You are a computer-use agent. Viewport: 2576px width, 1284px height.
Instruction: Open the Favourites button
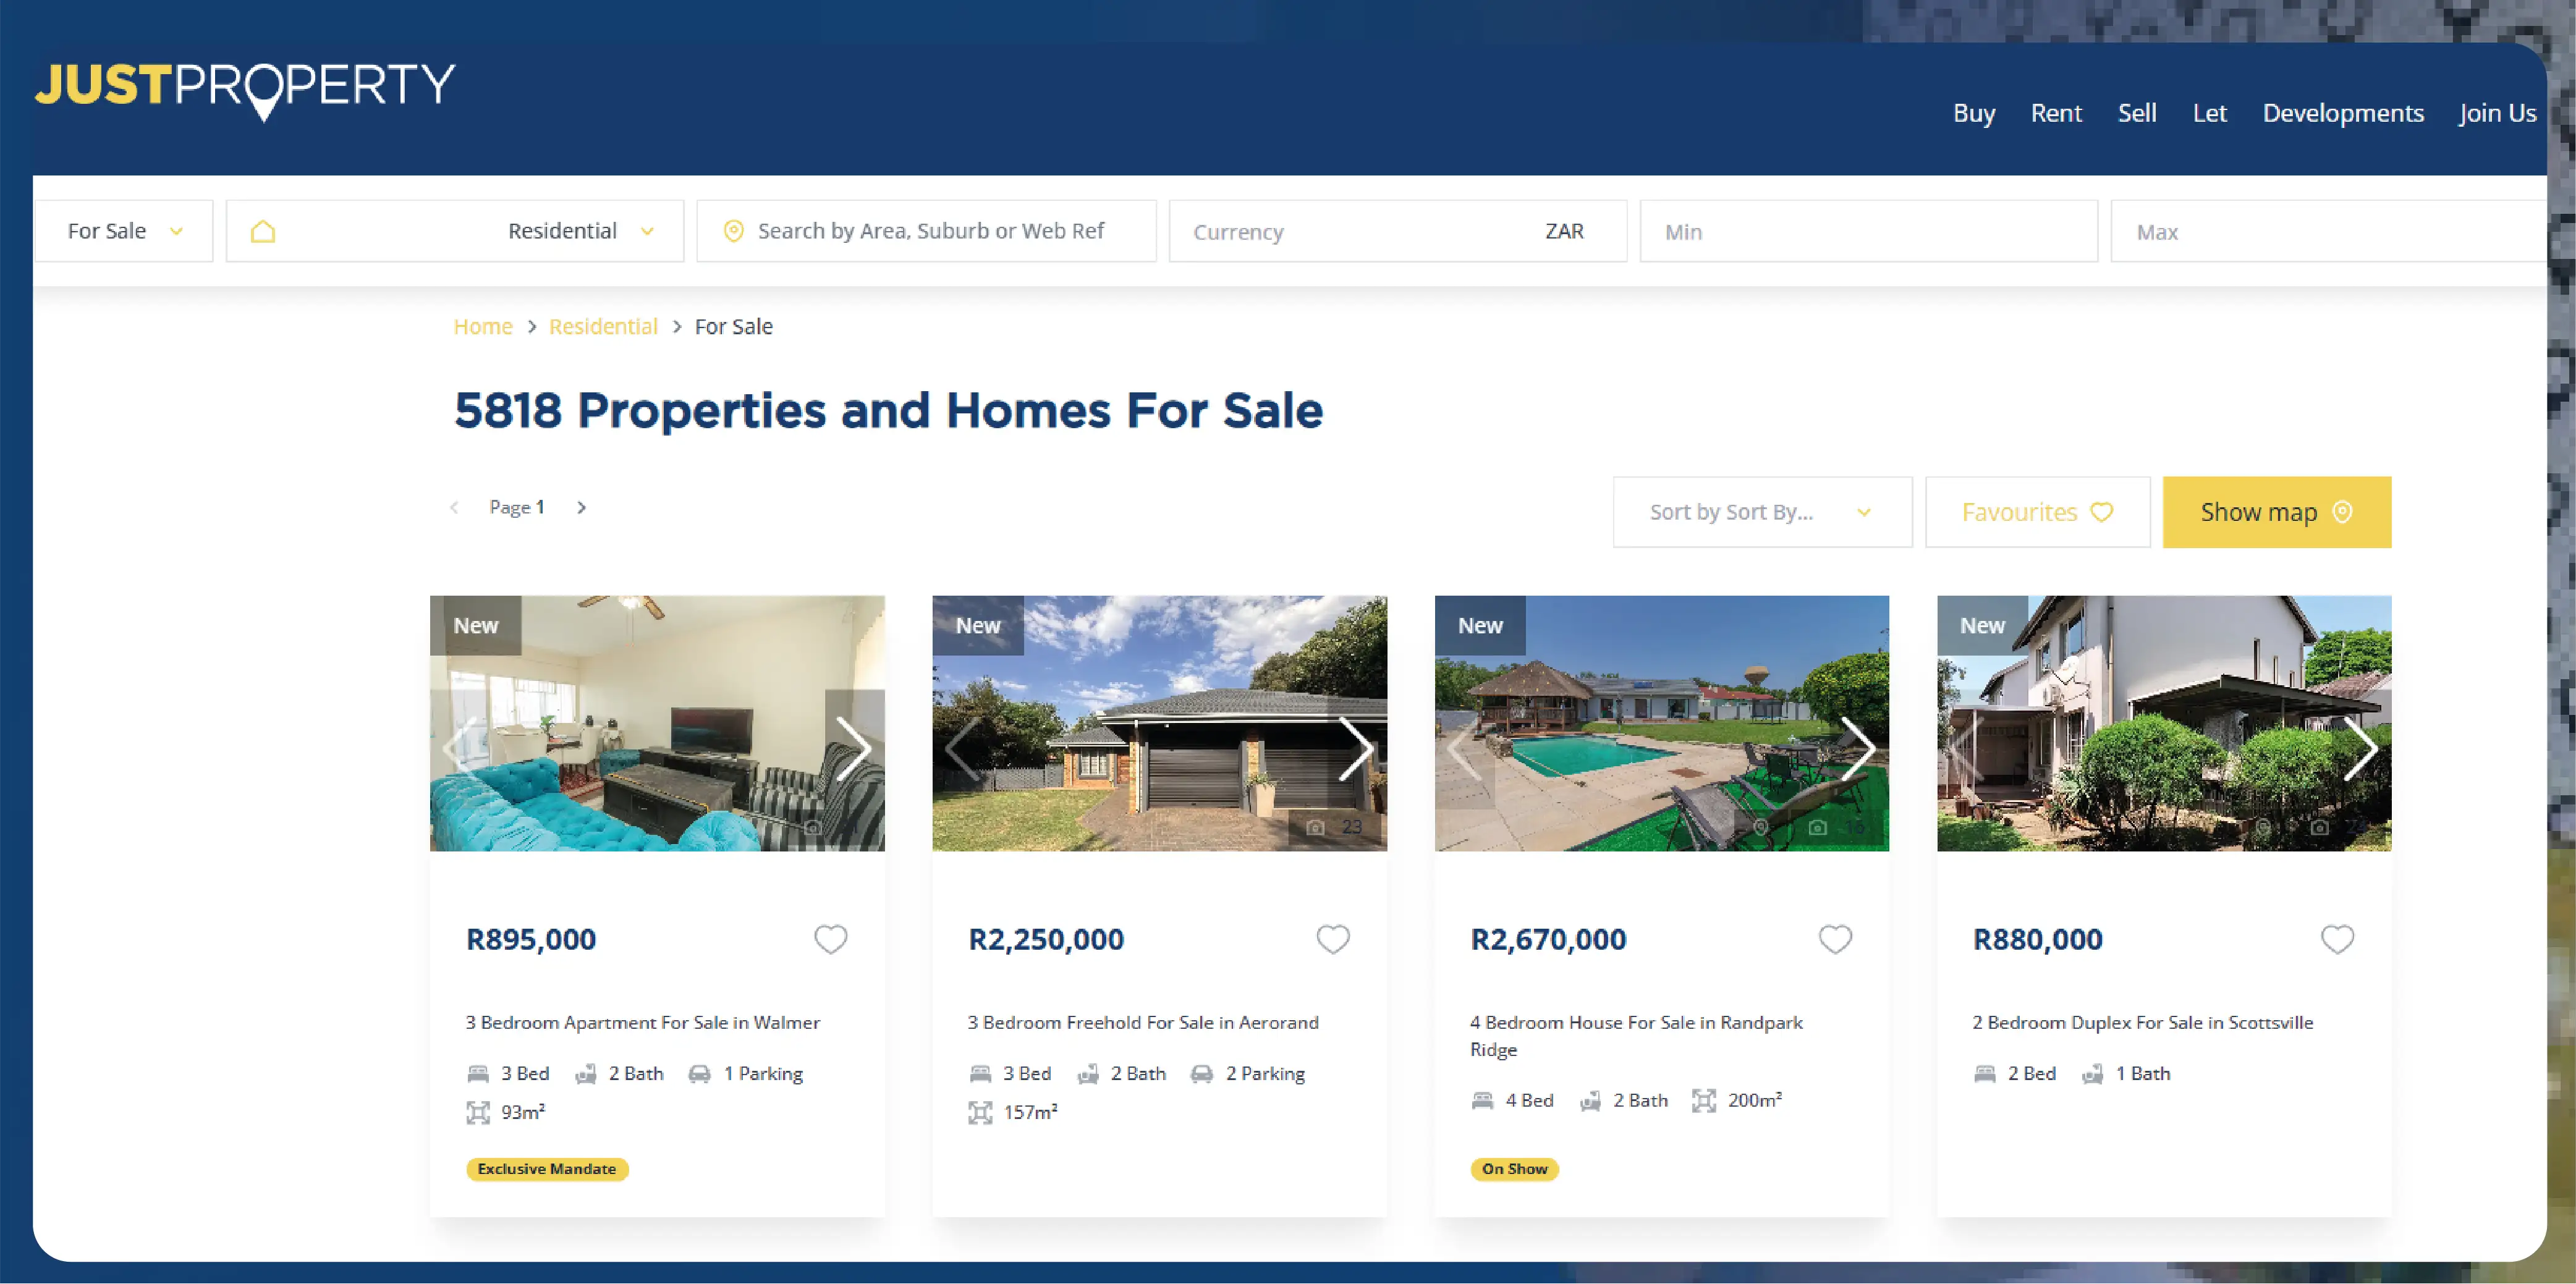pyautogui.click(x=2038, y=512)
